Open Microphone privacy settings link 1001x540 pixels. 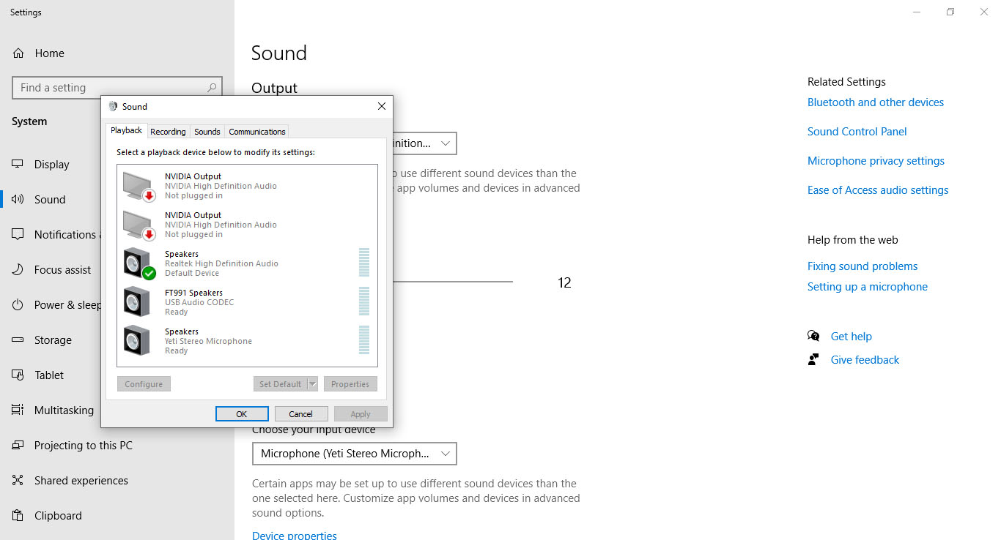coord(876,161)
